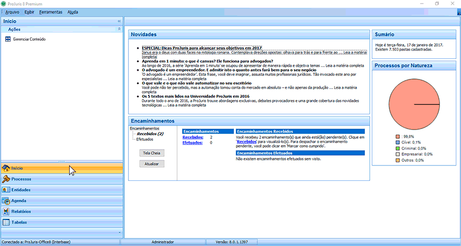The height and width of the screenshot is (246, 461).
Task: Click the Relatórios chart icon
Action: point(6,211)
